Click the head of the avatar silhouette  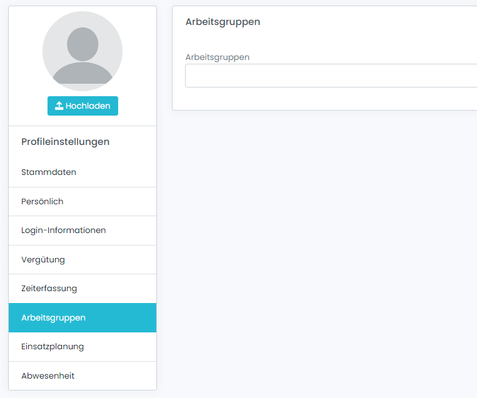[x=83, y=42]
